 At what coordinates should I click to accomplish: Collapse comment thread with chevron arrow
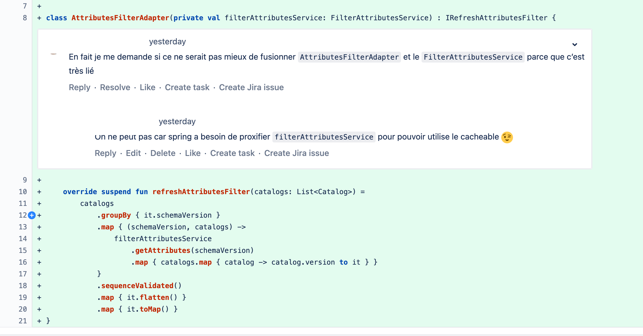point(574,45)
